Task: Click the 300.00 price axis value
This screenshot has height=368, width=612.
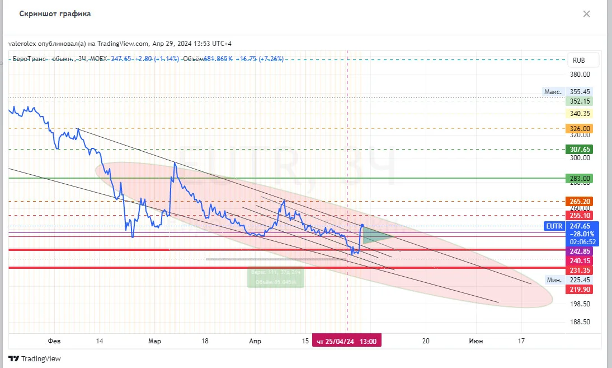Action: pyautogui.click(x=580, y=158)
